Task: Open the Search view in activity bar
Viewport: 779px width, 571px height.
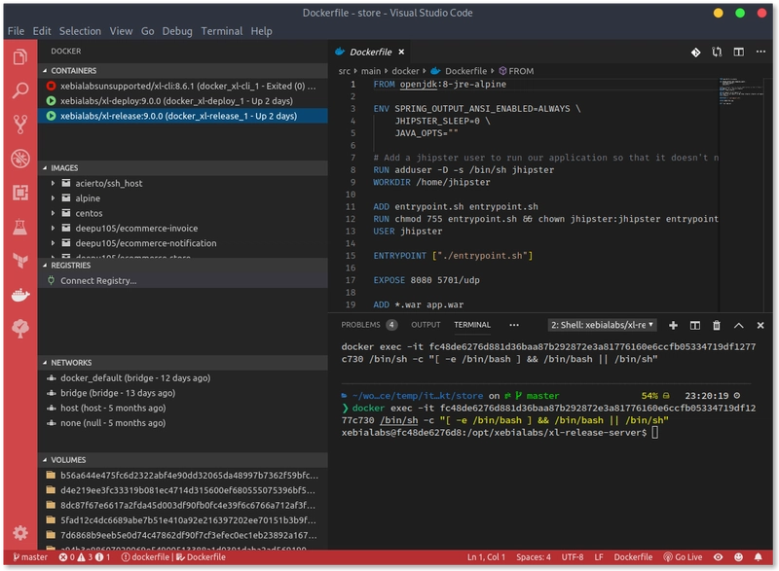Action: click(19, 90)
